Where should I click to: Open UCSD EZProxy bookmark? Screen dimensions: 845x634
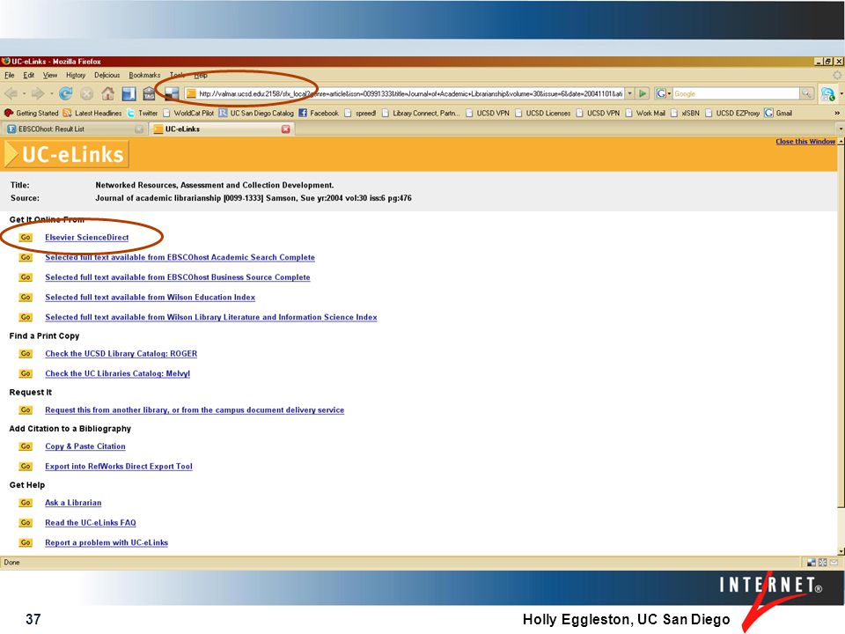pyautogui.click(x=732, y=114)
